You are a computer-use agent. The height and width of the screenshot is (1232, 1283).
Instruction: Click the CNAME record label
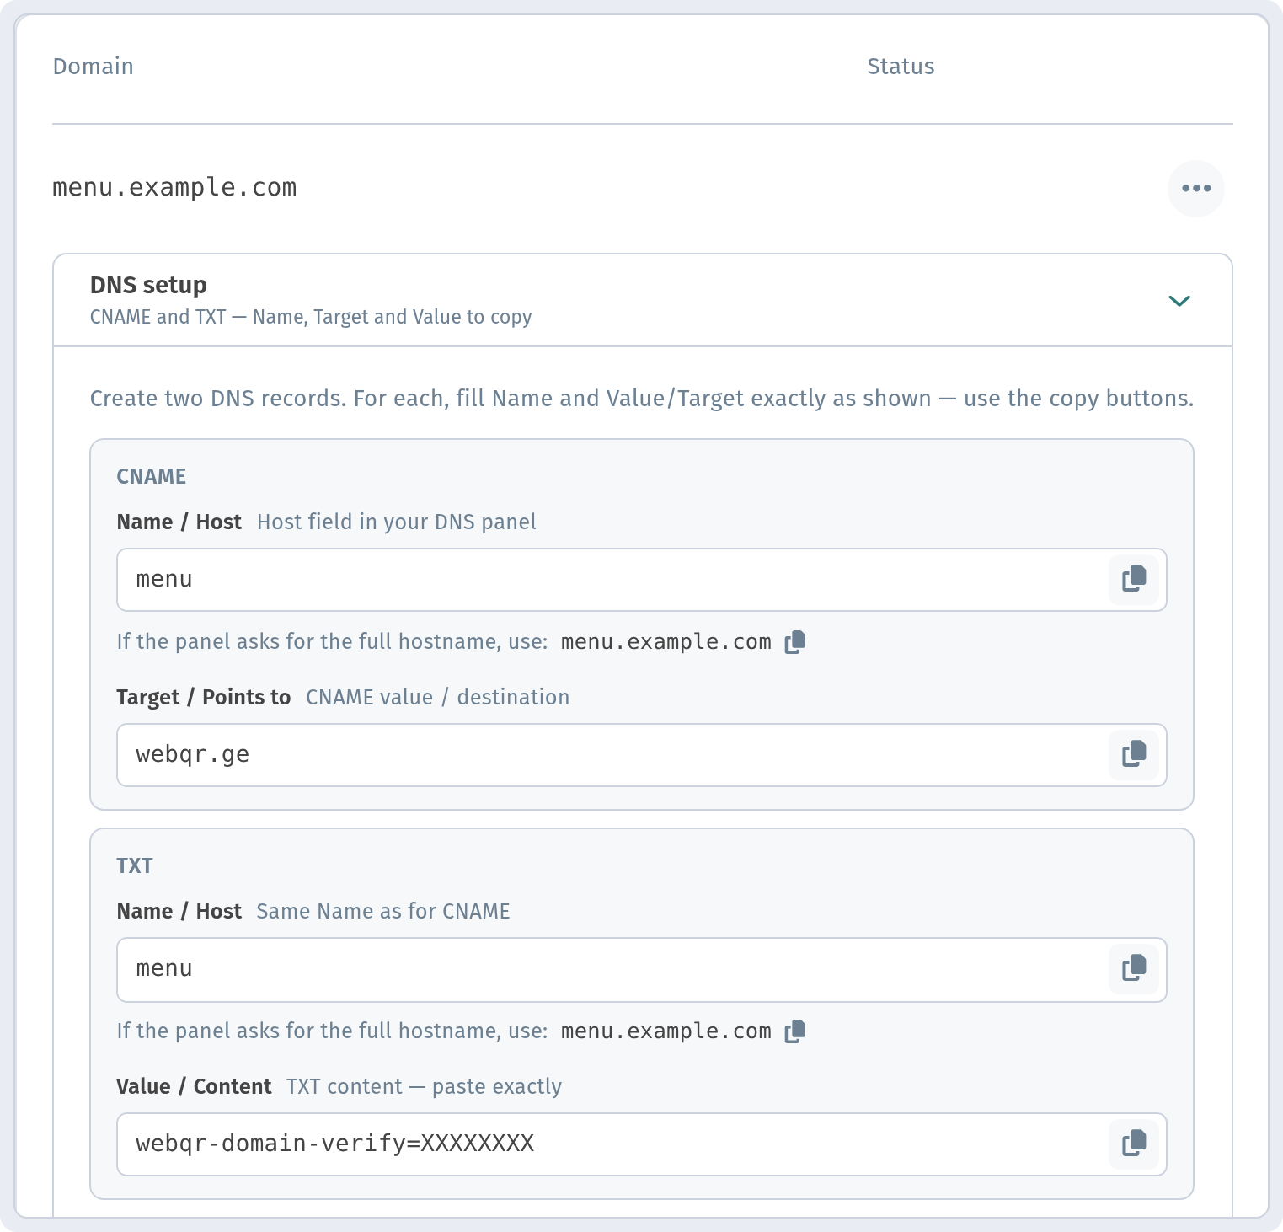tap(151, 476)
